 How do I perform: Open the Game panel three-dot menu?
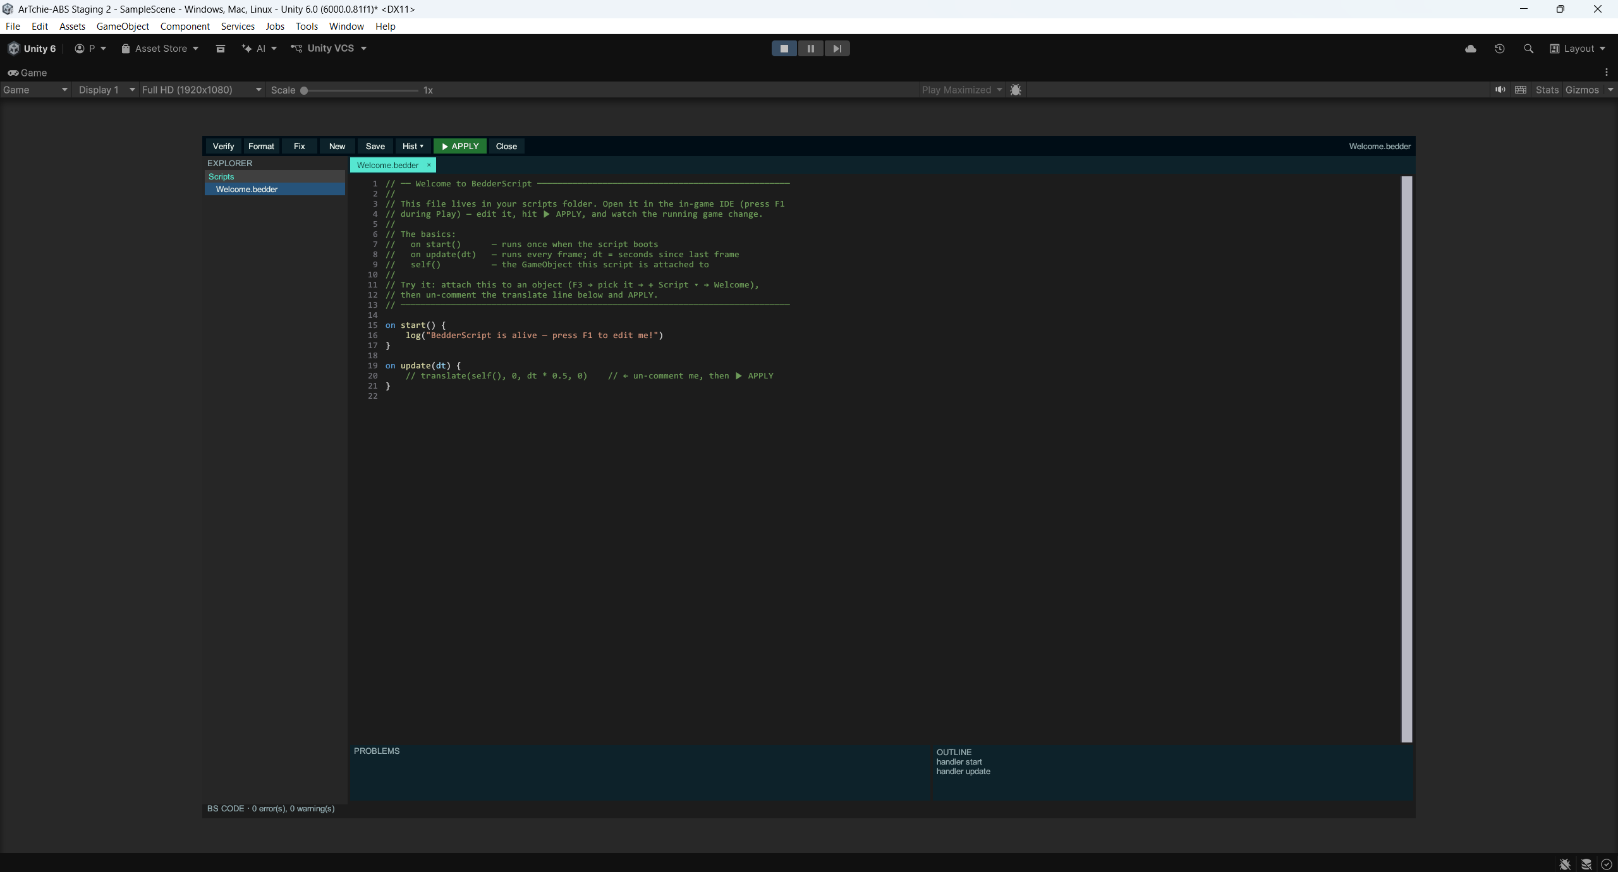(x=1606, y=72)
